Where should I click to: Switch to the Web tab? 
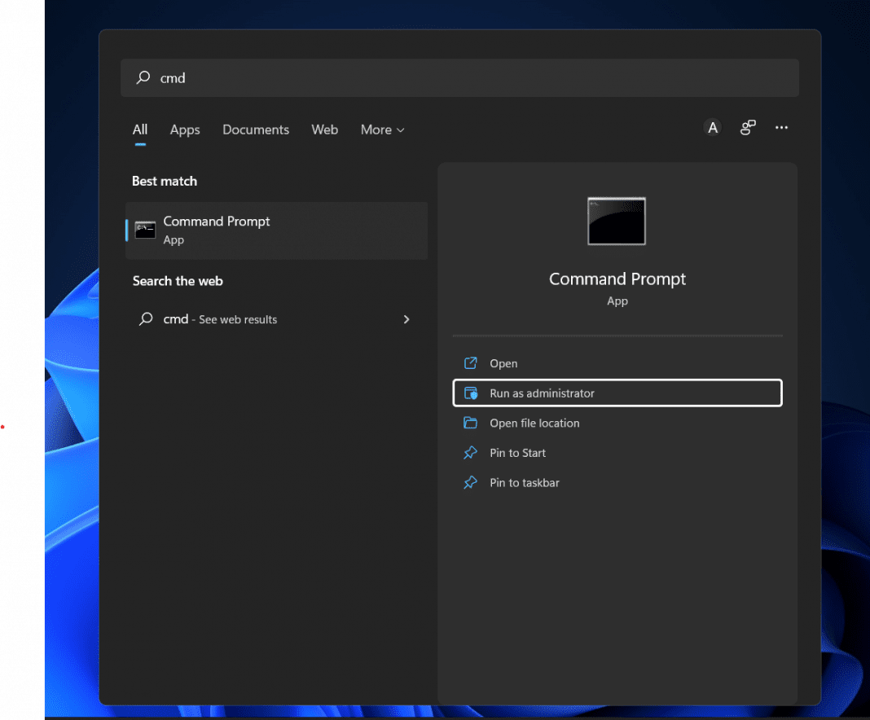point(324,130)
